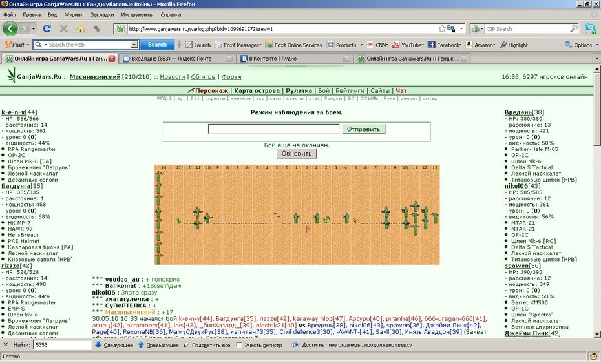Open the Новости link
601x363 pixels.
[172, 77]
